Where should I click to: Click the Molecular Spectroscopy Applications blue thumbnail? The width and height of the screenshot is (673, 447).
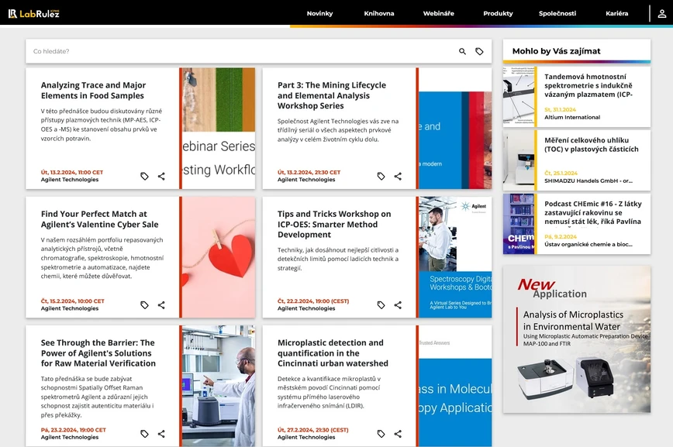point(455,386)
